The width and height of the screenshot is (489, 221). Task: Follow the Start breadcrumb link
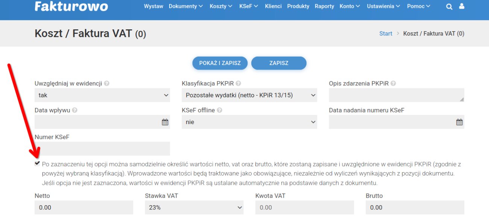(386, 33)
